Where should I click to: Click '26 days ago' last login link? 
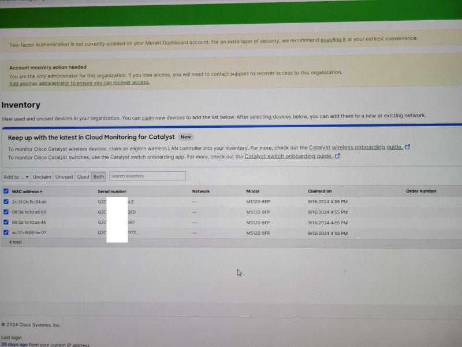[14, 344]
